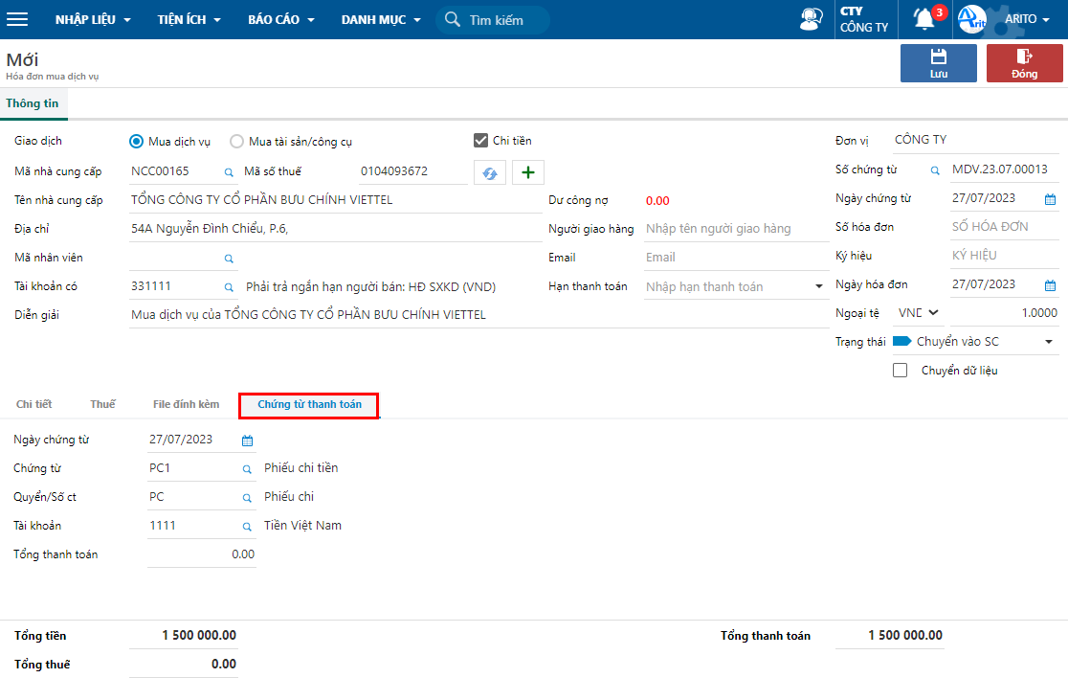Click lookup icon beside Tài khoản có
1068x678 pixels.
(x=229, y=287)
